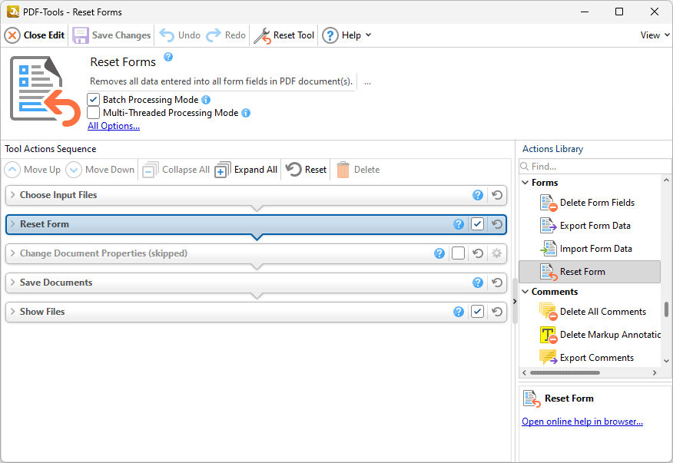Collapse the Forms category in Actions Library

[x=525, y=183]
